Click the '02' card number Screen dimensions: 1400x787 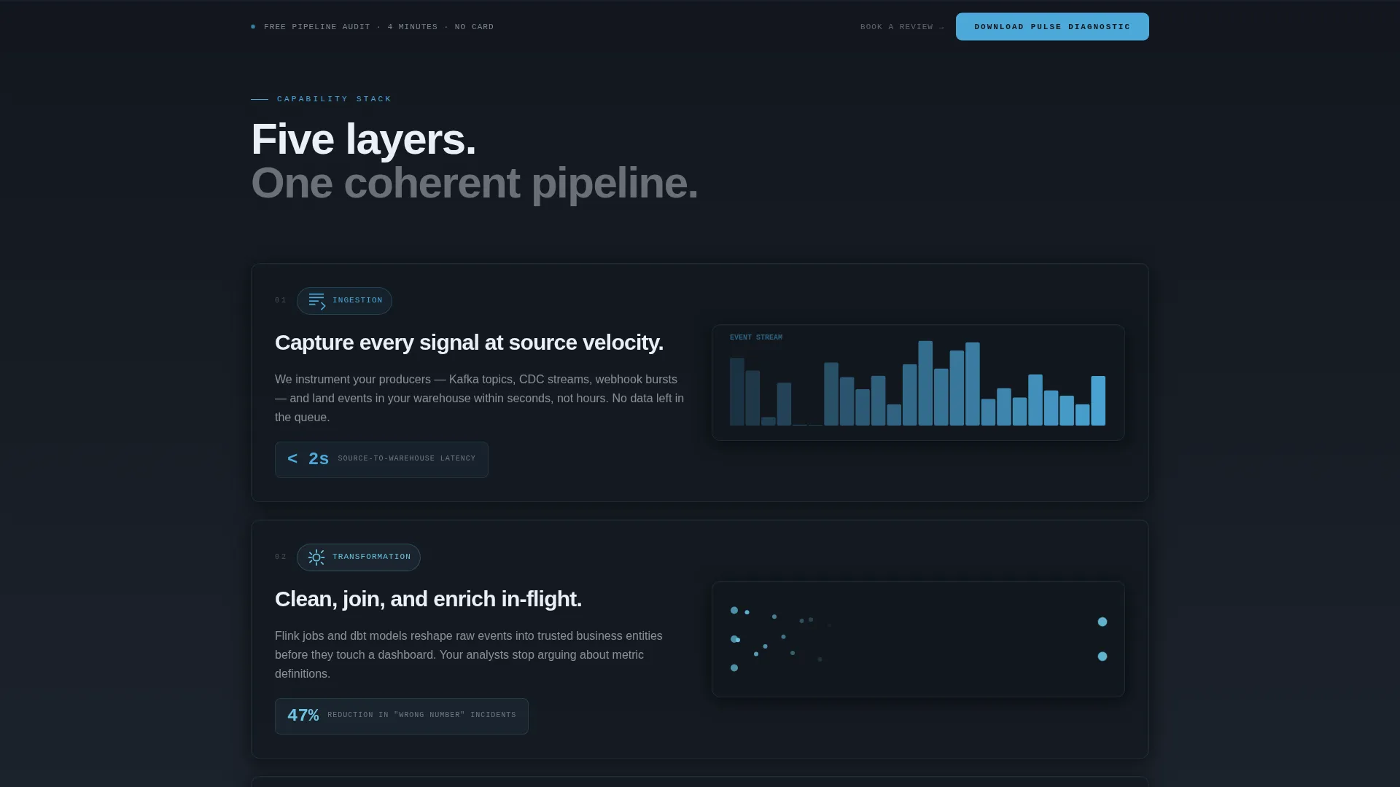pyautogui.click(x=281, y=557)
